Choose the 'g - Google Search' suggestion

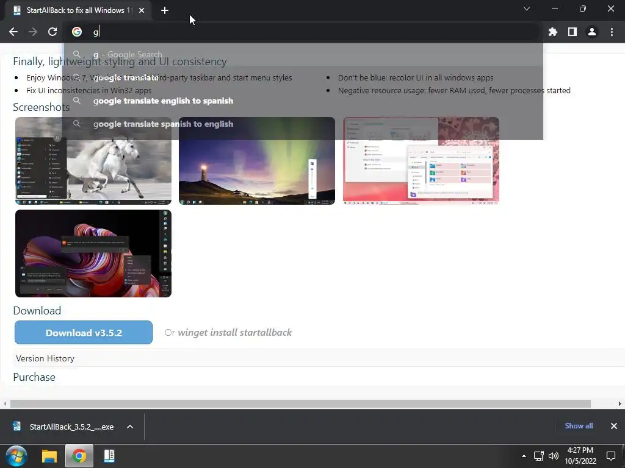(303, 54)
